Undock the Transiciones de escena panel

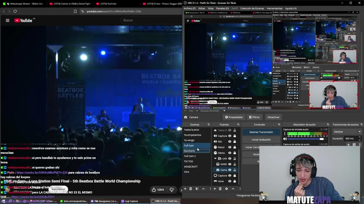[361, 125]
